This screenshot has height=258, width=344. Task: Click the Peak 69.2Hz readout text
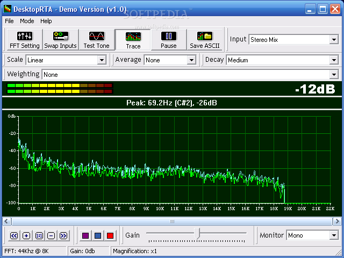171,103
